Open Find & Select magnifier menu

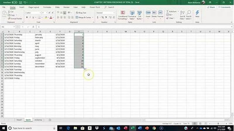189,15
